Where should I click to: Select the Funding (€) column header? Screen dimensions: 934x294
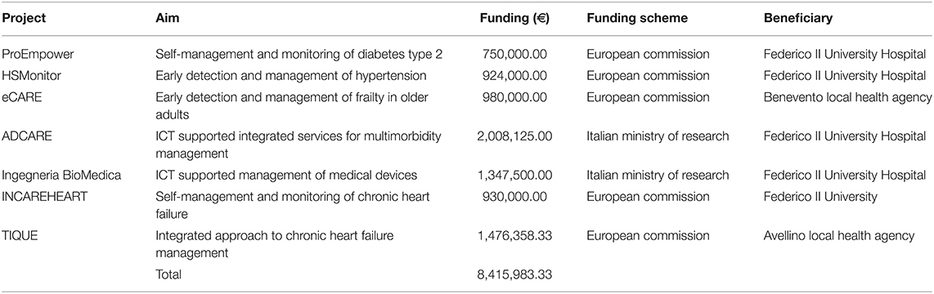(514, 19)
